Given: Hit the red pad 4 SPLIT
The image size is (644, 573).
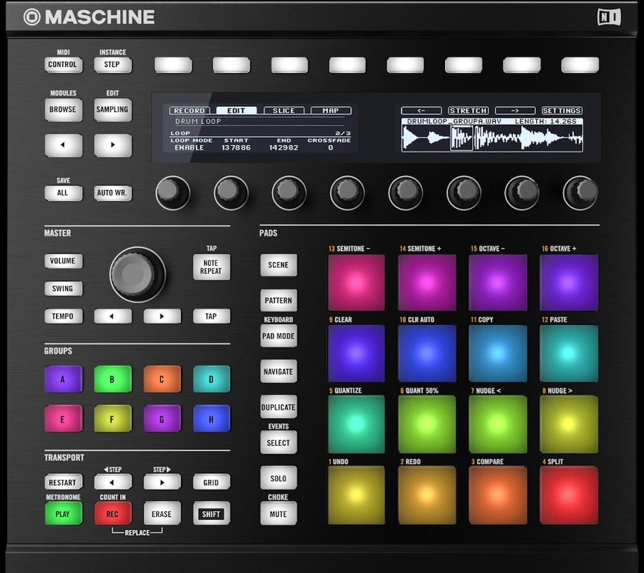Looking at the screenshot, I should [x=569, y=495].
